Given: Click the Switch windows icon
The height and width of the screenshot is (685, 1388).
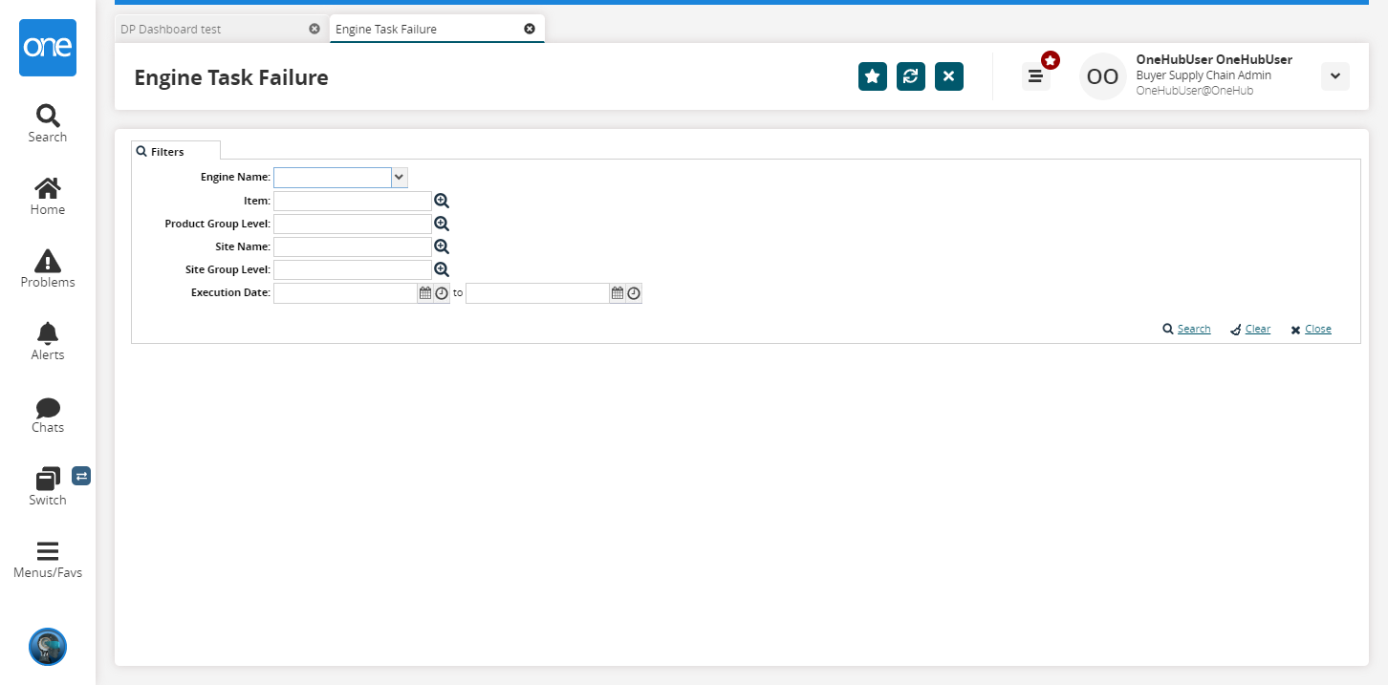Looking at the screenshot, I should [x=48, y=480].
